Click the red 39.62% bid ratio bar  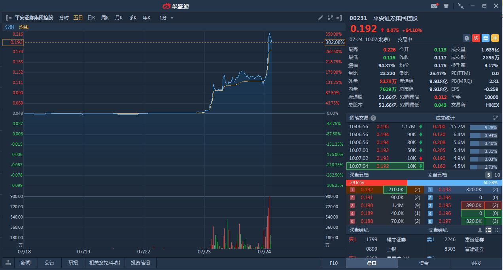[x=376, y=183]
